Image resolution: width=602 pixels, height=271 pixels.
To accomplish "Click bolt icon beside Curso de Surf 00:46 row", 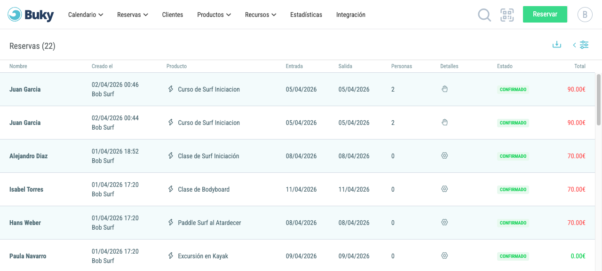I will 171,89.
